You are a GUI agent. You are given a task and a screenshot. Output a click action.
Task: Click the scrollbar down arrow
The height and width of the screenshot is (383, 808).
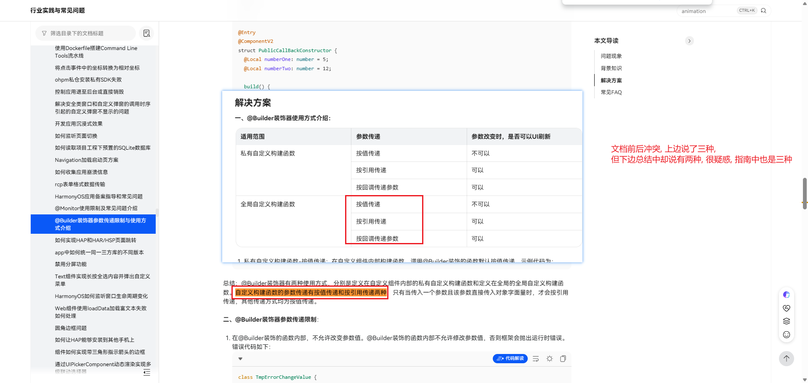click(x=805, y=380)
